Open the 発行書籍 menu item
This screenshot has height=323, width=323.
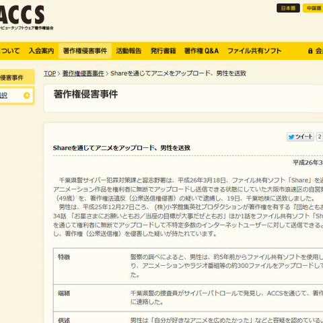(x=163, y=51)
